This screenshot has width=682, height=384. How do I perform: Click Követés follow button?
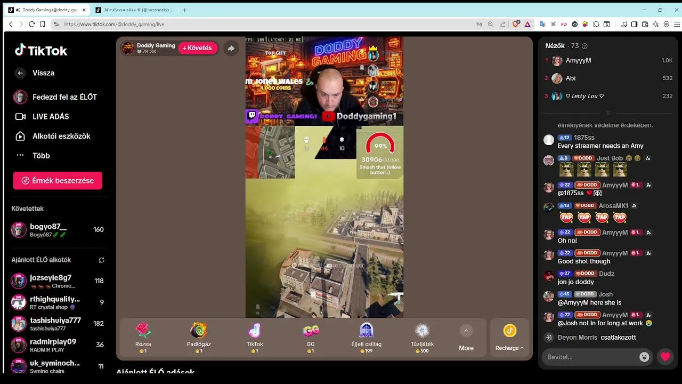[x=198, y=48]
